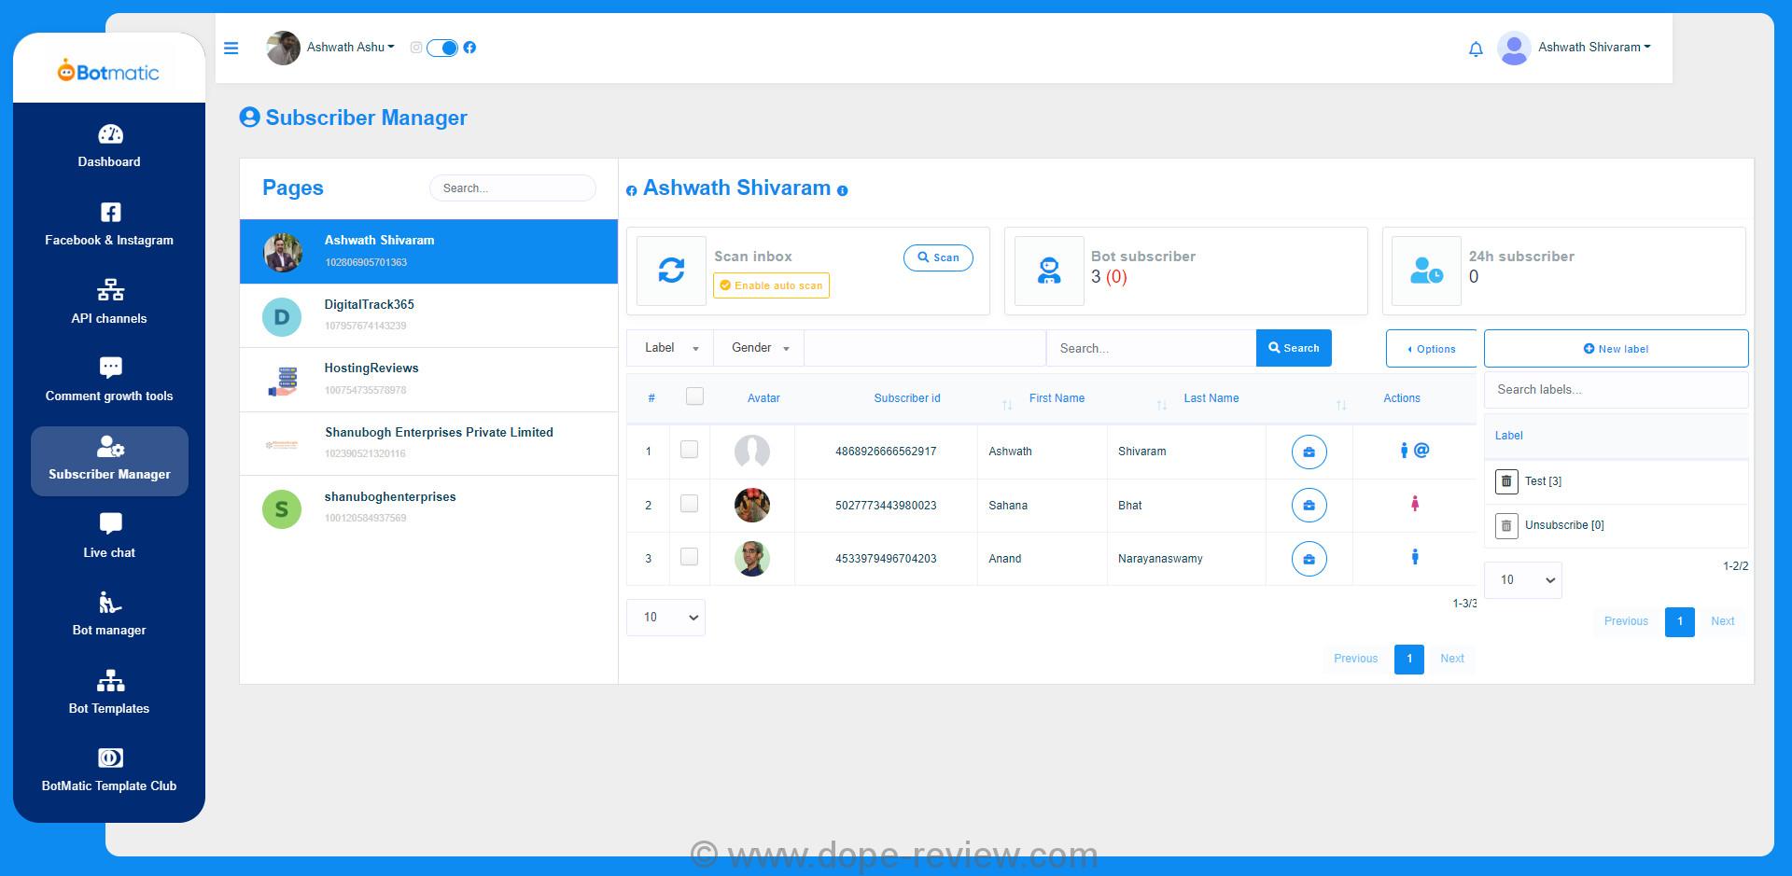Check the select-all subscribers checkbox
This screenshot has width=1792, height=876.
(694, 396)
